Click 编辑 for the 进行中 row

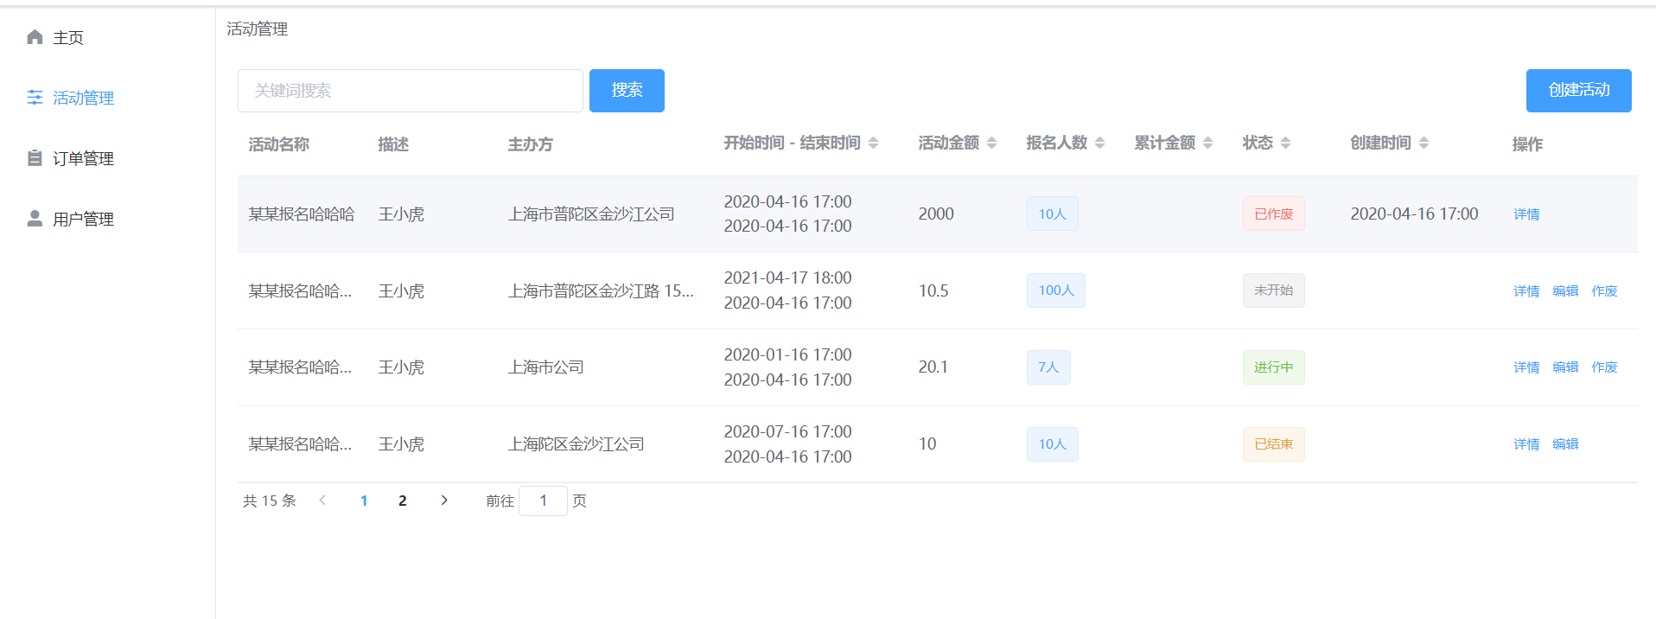(1565, 367)
